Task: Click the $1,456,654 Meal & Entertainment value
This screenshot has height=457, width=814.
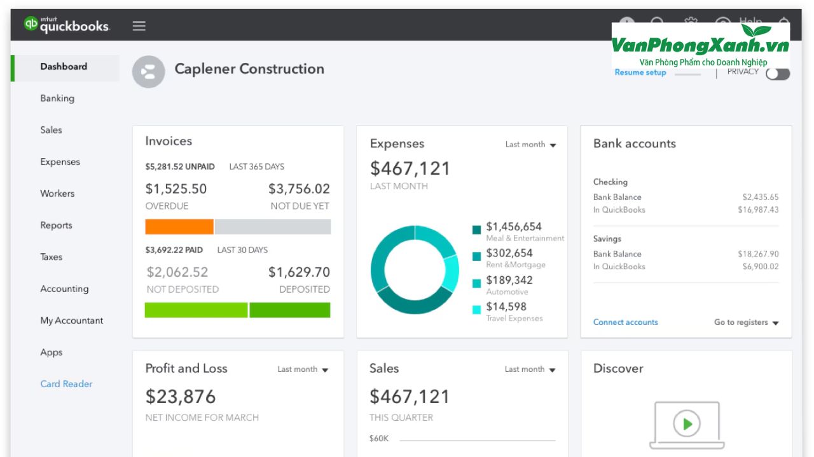Action: click(514, 227)
